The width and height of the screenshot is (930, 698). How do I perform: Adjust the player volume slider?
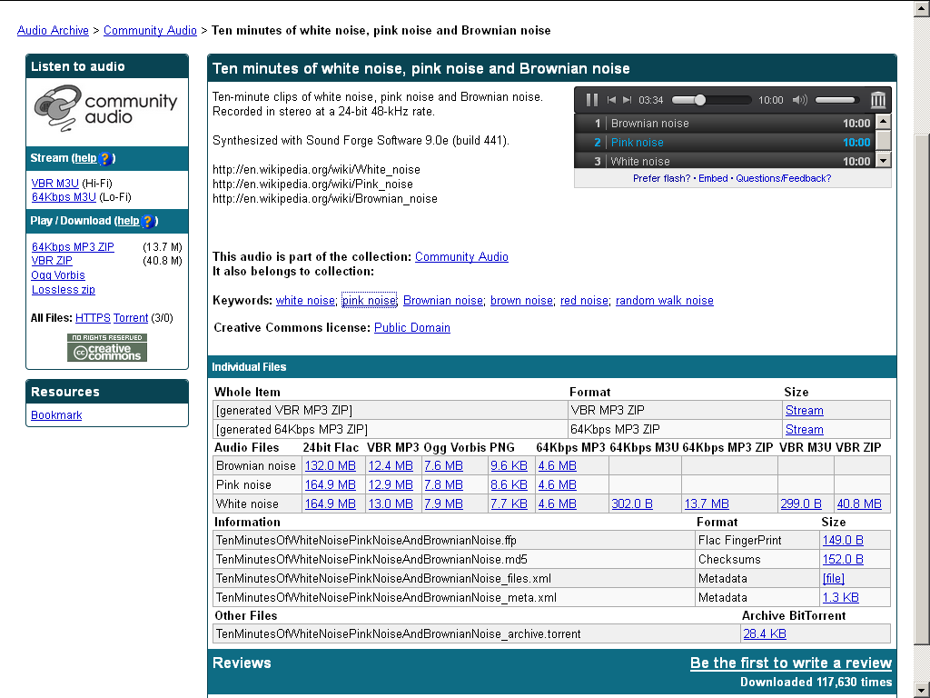(x=836, y=100)
